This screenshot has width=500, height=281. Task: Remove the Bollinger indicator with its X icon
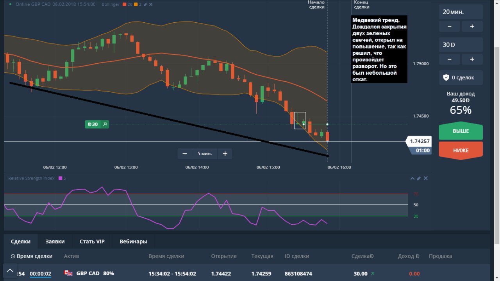pos(151,4)
